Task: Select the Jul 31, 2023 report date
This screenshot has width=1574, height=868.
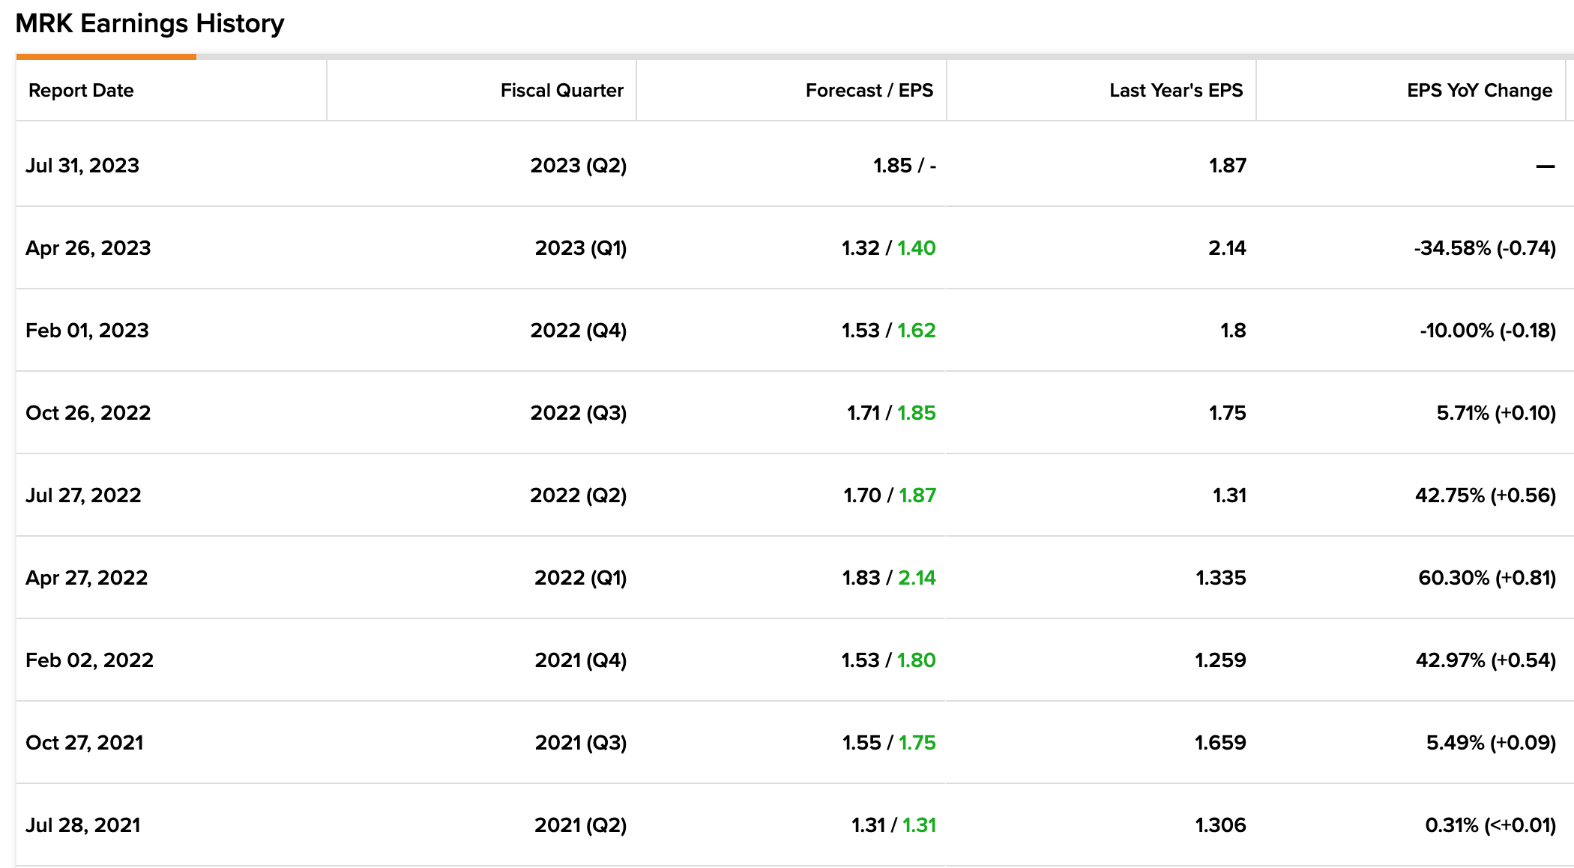Action: pos(82,166)
